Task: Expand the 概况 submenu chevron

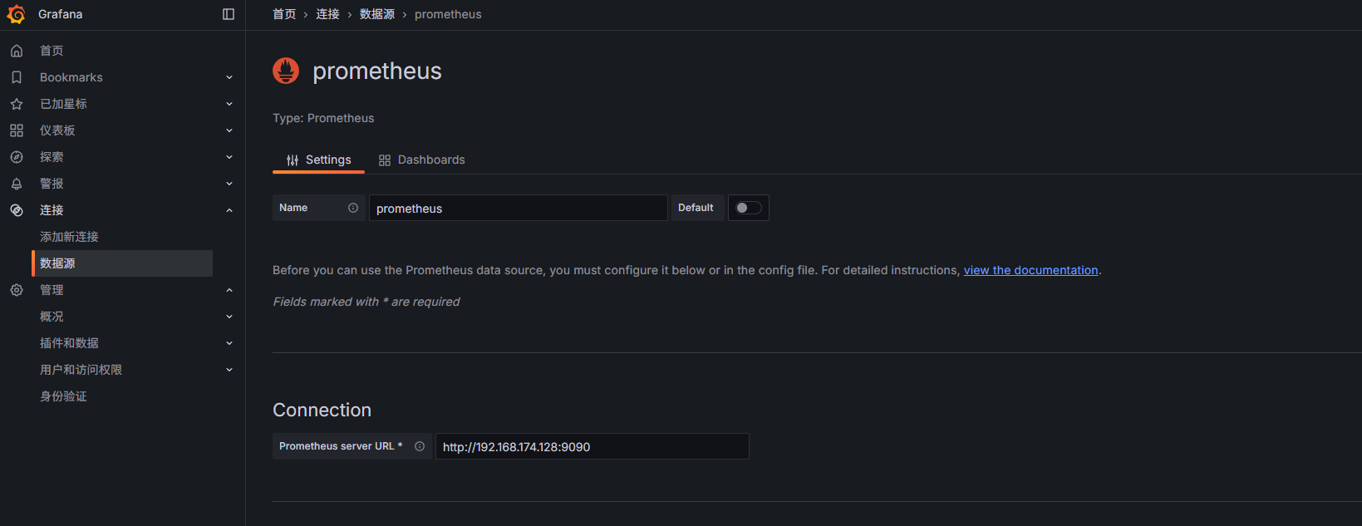Action: [x=229, y=317]
